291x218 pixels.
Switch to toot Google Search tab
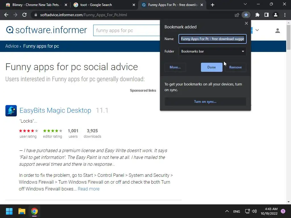[104, 5]
